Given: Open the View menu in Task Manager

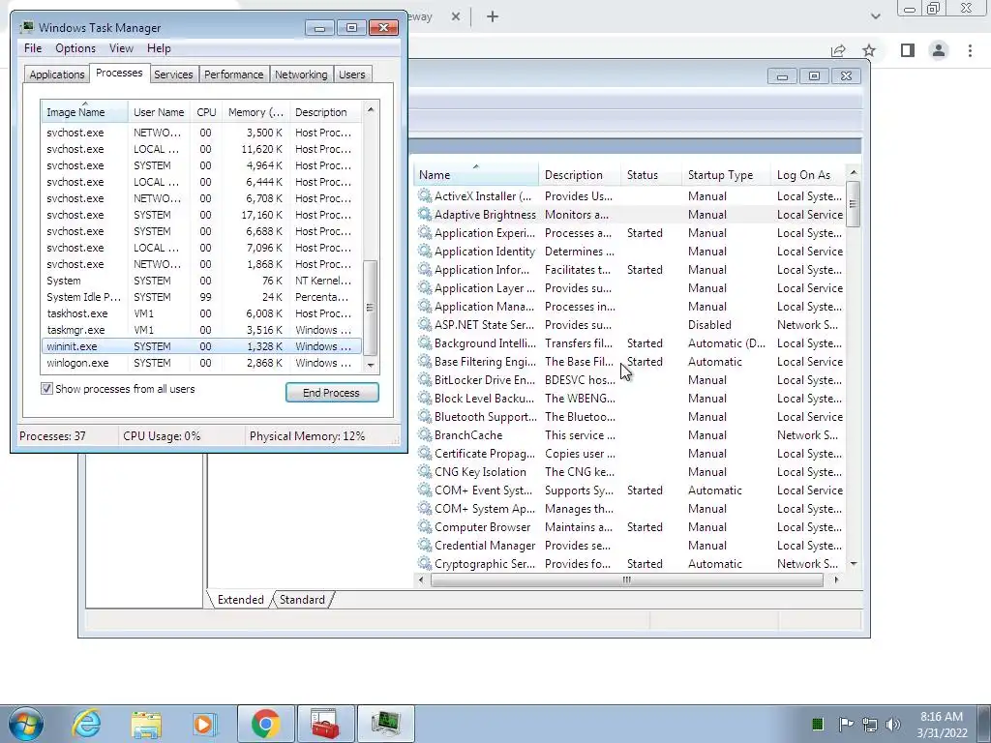Looking at the screenshot, I should [x=121, y=48].
